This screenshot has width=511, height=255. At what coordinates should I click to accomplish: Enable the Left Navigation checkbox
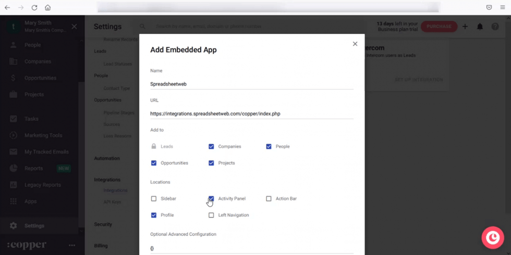point(211,215)
